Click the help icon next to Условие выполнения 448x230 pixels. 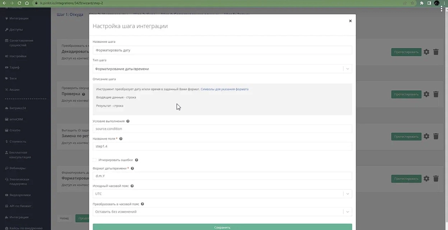[128, 121]
